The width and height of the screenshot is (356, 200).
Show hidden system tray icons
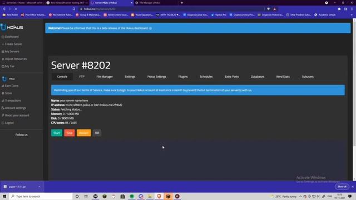click(300, 196)
